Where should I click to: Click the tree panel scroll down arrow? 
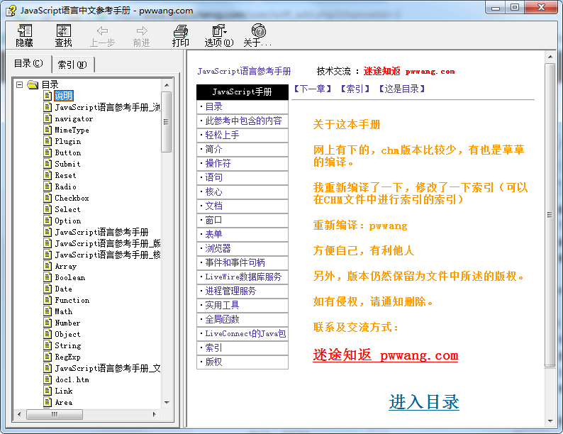(x=167, y=403)
